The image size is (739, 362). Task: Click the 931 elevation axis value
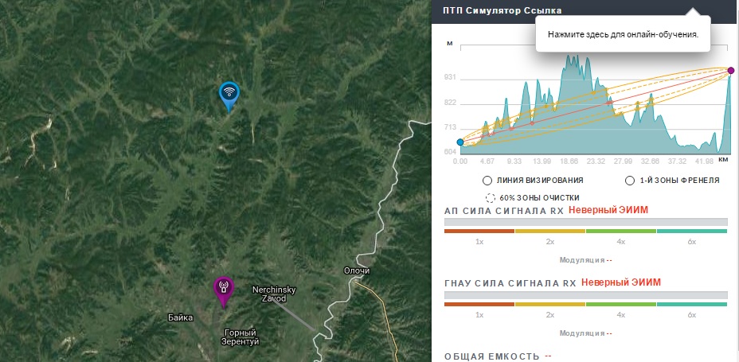pyautogui.click(x=452, y=78)
